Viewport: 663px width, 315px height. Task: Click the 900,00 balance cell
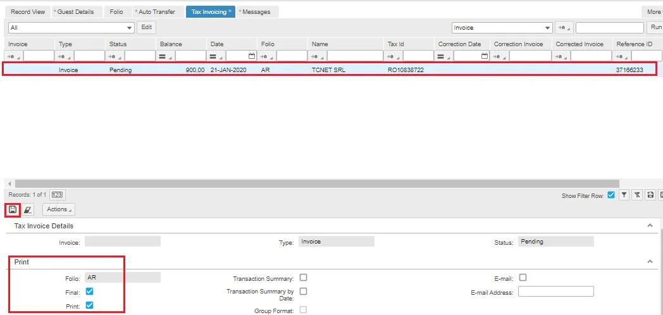pyautogui.click(x=195, y=70)
